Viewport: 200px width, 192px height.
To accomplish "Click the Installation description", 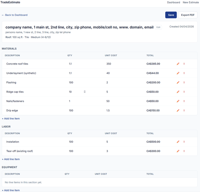I will [x=12, y=142].
